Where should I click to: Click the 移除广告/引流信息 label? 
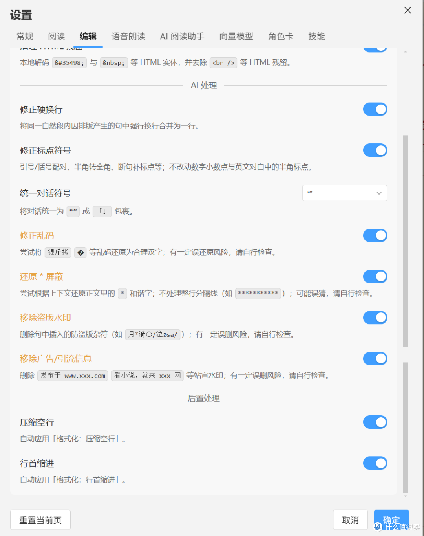coord(56,359)
